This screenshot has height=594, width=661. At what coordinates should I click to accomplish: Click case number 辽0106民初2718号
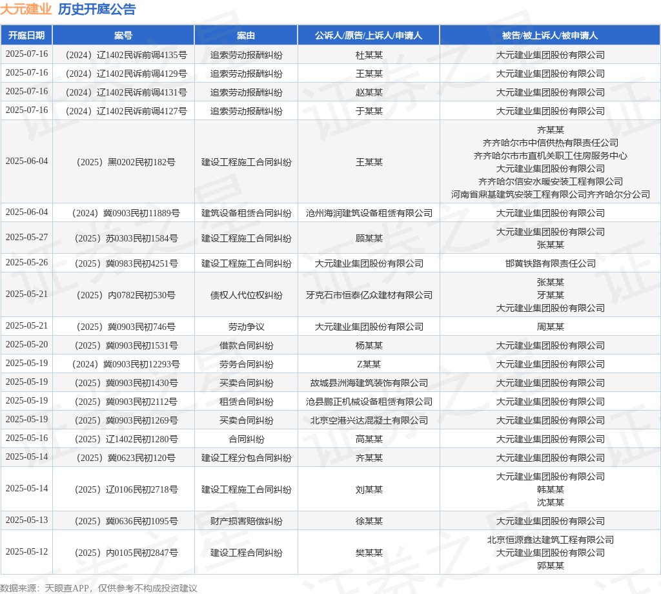pyautogui.click(x=126, y=490)
